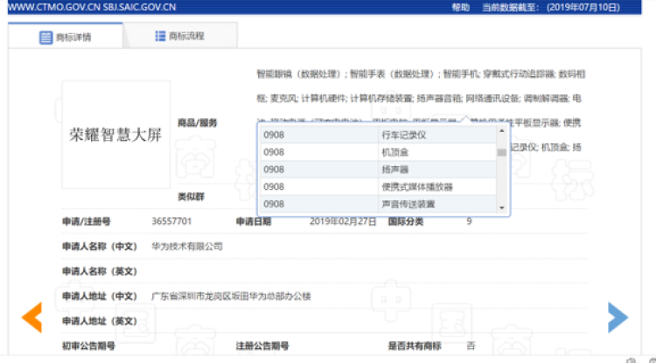Click the popup list scrollbar thumb
Screen dimensions: 656x363
[502, 152]
